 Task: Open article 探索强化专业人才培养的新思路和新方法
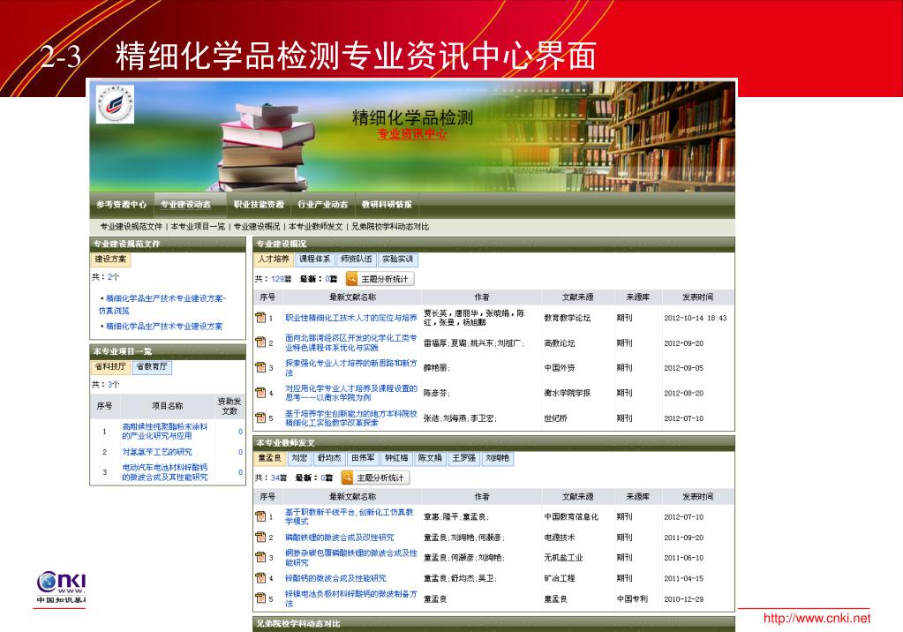pos(351,367)
